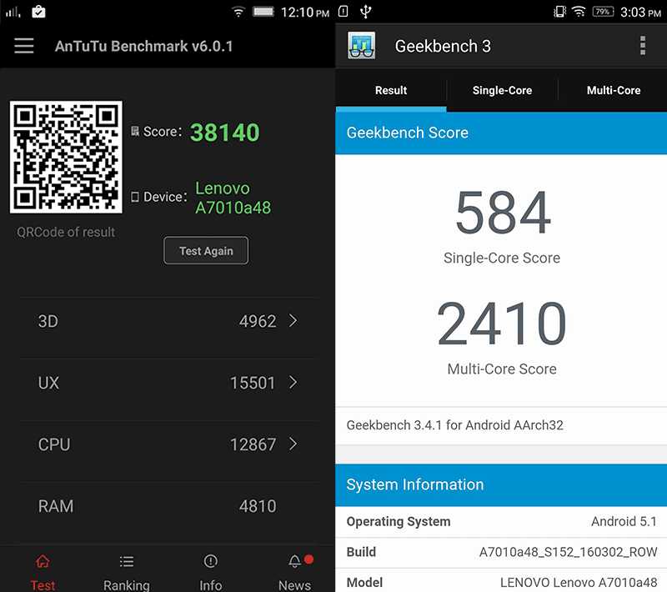
Task: Tap the Geekbench 3 app icon
Action: pos(361,46)
